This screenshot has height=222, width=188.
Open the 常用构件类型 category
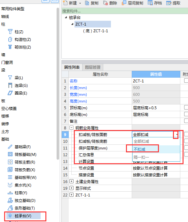[x=13, y=9]
